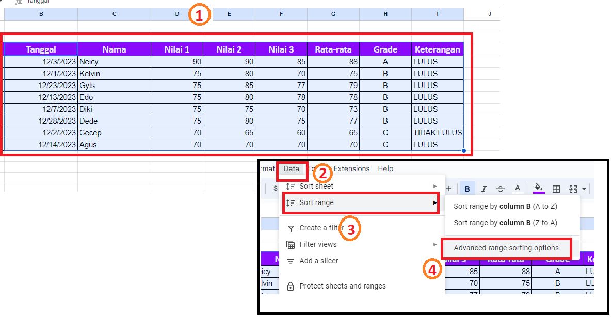Open the merge cells dropdown arrow
The height and width of the screenshot is (322, 613).
(584, 189)
